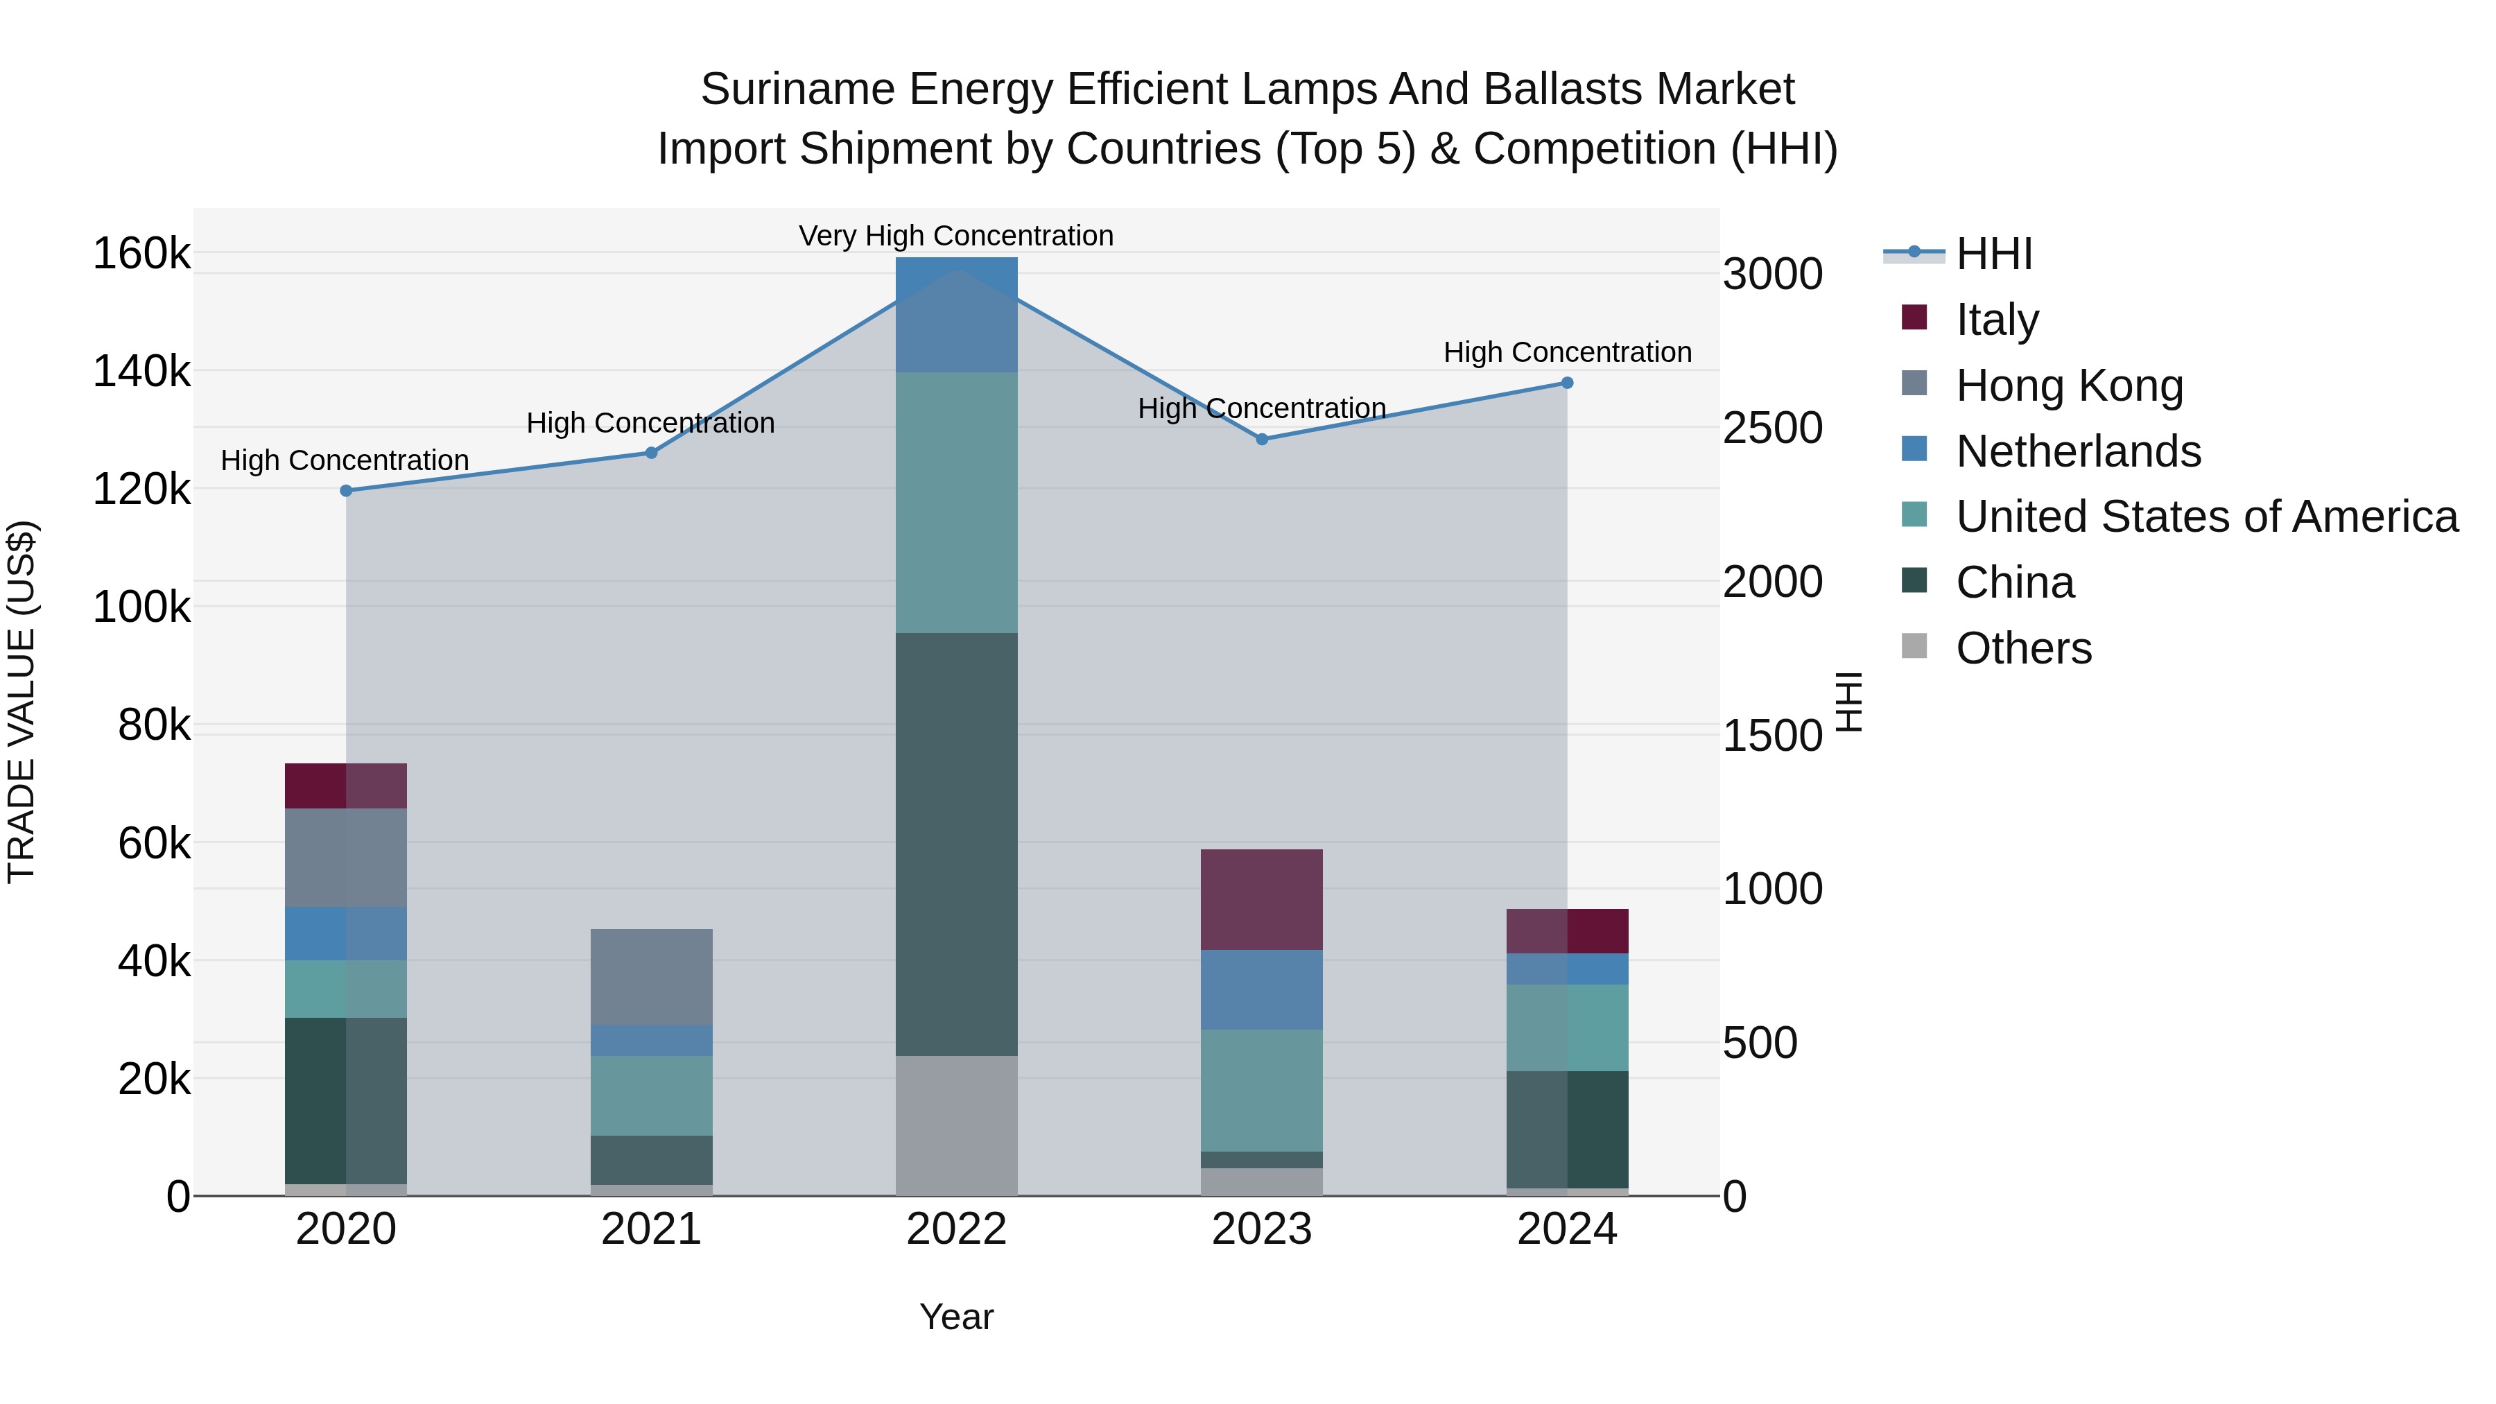Click the vertical 'HHI' right axis title
The height and width of the screenshot is (1404, 2496).
(1848, 702)
